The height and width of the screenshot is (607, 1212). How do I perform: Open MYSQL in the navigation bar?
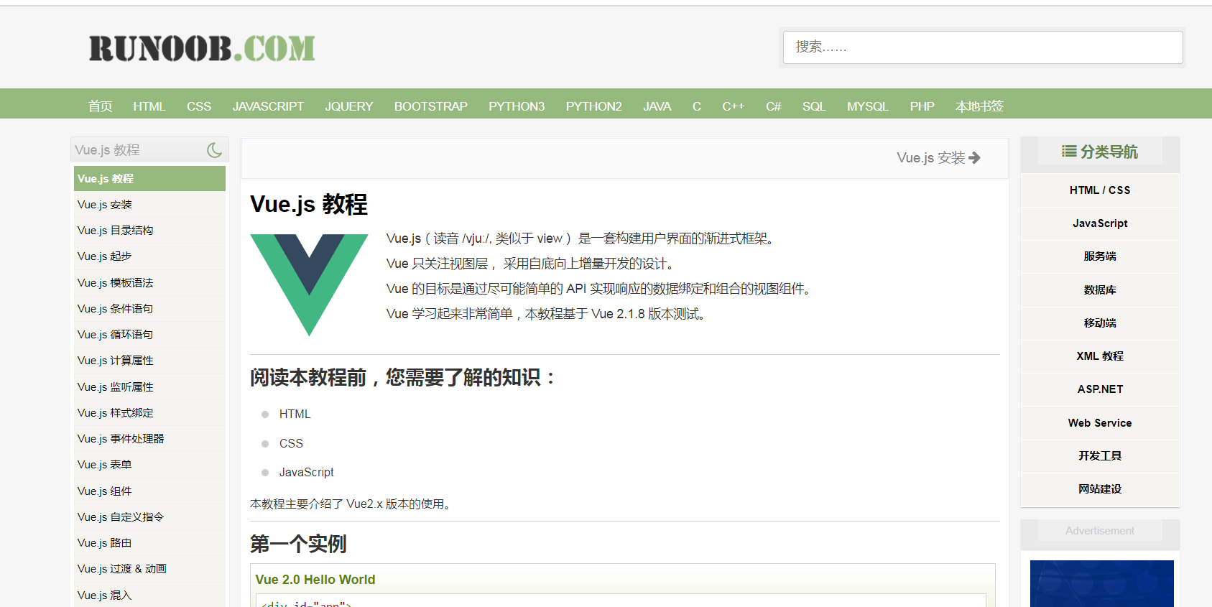tap(868, 106)
